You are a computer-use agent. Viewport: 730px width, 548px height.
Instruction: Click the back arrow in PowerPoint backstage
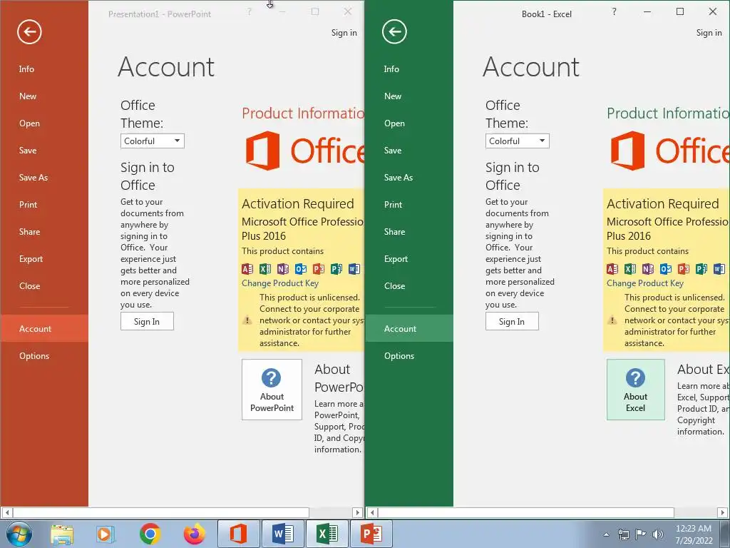tap(29, 31)
